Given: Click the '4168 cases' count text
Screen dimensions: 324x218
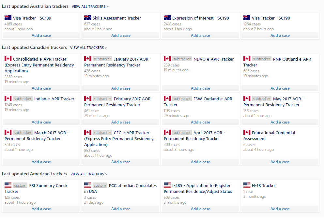Looking at the screenshot, I should [13, 24].
